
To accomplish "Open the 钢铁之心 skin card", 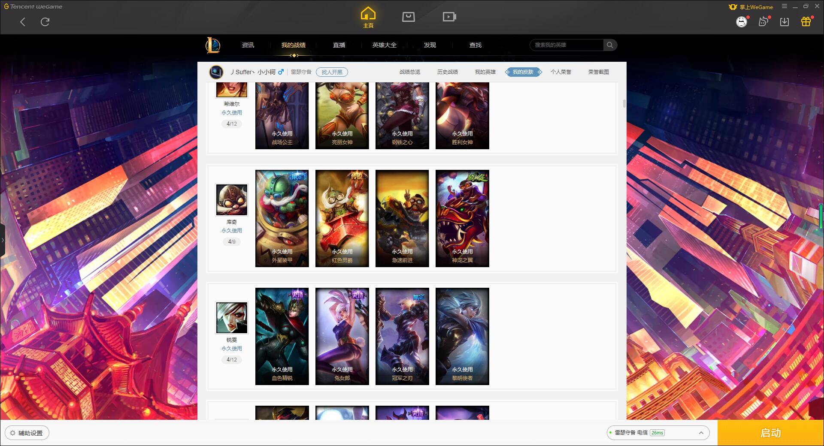I will click(402, 116).
